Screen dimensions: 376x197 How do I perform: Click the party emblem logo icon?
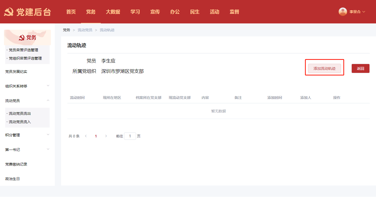(x=9, y=12)
